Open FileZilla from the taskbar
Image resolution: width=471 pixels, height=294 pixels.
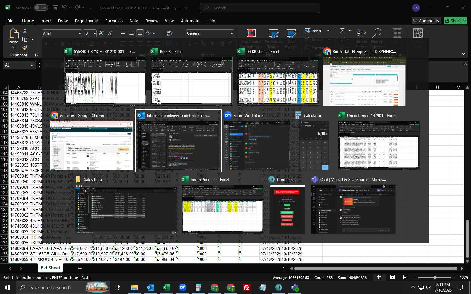(247, 287)
